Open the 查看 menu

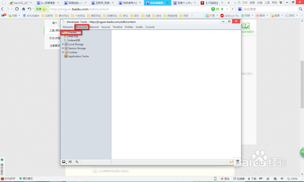pos(252,3)
